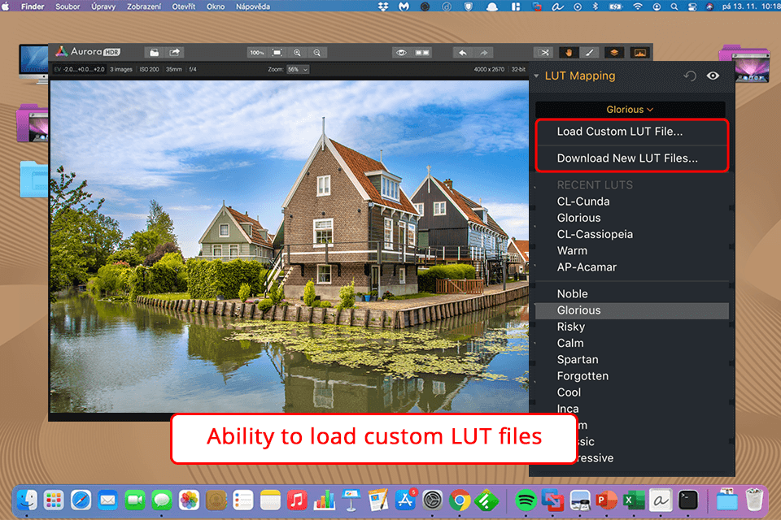Open Photos from the Dock
Screen dimensions: 781x520
click(x=189, y=500)
